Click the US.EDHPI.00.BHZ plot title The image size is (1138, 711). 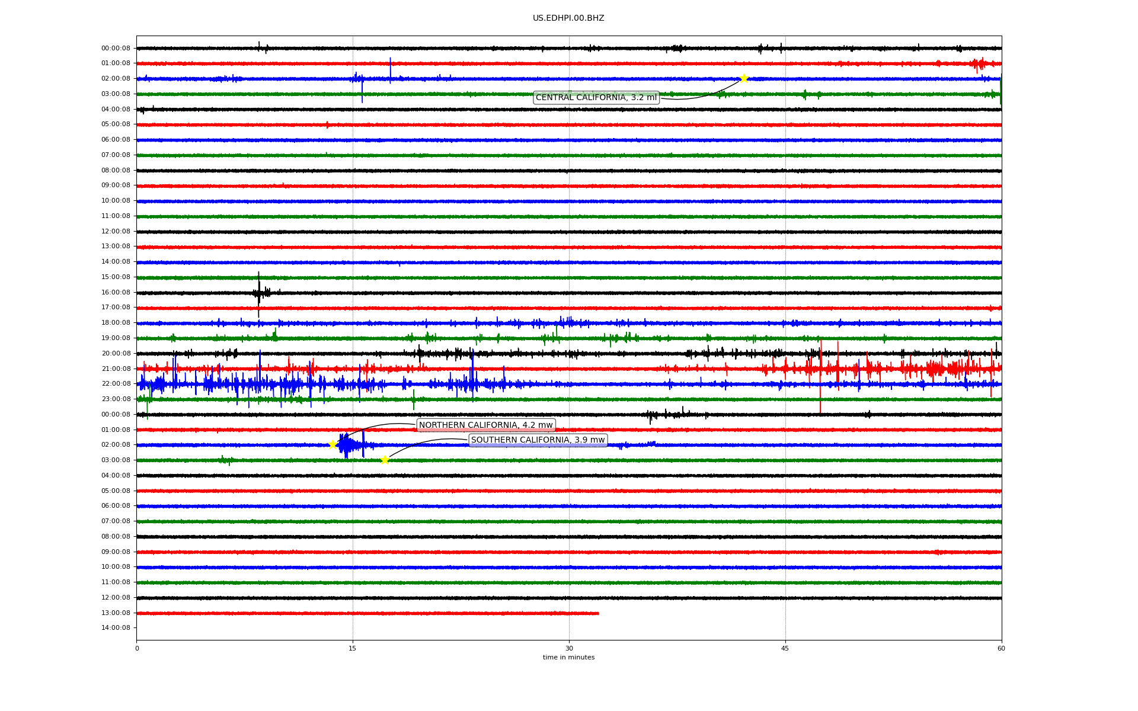pos(568,18)
